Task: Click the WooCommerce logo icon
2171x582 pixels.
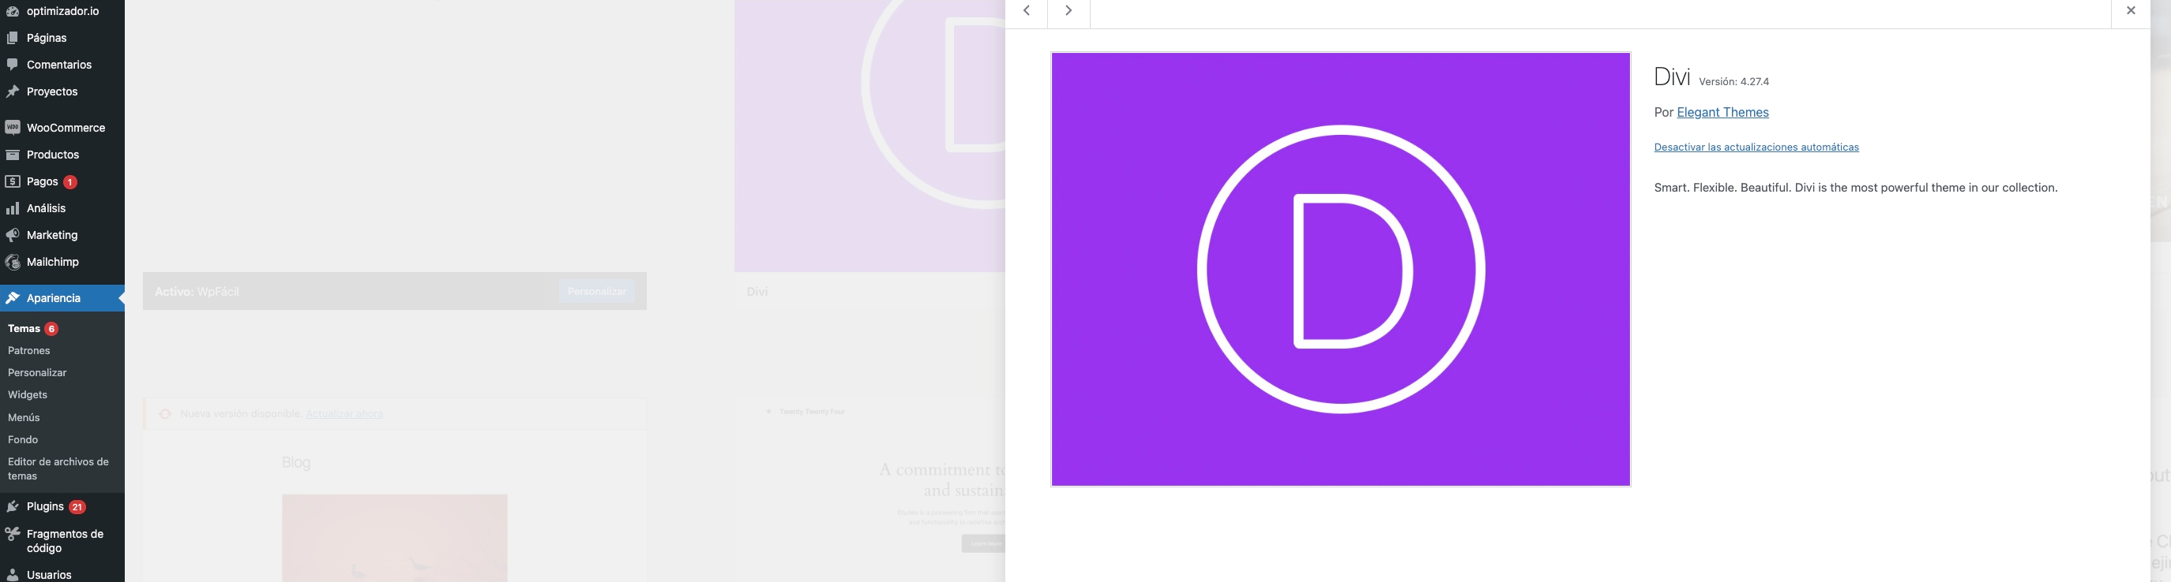Action: [x=13, y=128]
